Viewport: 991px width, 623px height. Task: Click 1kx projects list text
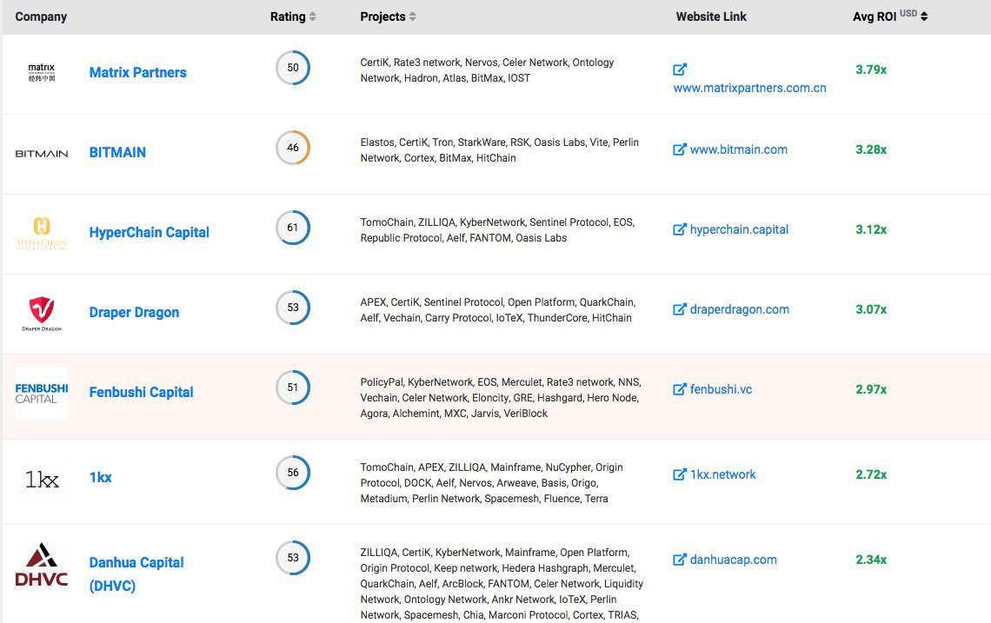point(492,483)
